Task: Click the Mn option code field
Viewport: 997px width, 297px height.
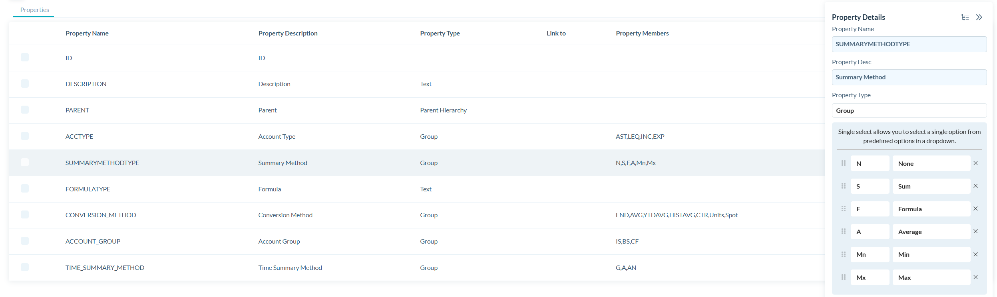Action: pos(870,254)
